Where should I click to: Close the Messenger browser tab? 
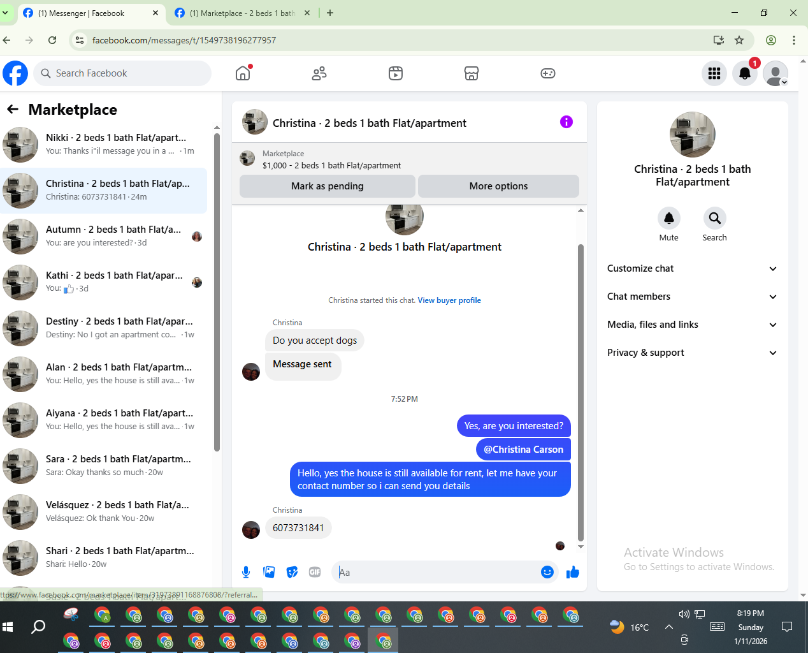coord(155,13)
